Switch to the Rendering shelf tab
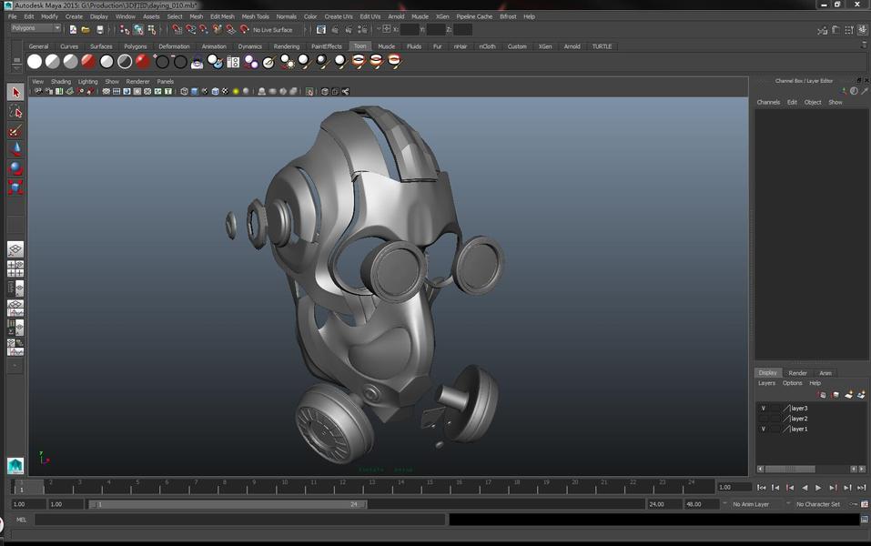The height and width of the screenshot is (546, 871). [x=287, y=46]
